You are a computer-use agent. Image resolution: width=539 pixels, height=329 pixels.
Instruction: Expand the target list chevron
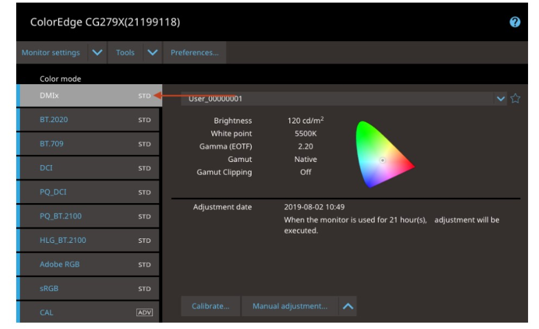500,99
